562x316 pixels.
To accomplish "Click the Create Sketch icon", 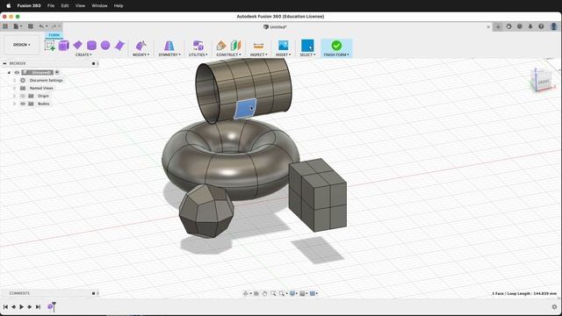I will point(50,46).
